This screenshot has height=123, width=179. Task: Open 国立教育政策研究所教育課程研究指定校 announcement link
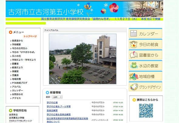click(67, 120)
